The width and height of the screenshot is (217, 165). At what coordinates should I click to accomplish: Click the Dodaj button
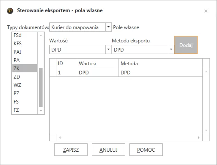point(186,45)
